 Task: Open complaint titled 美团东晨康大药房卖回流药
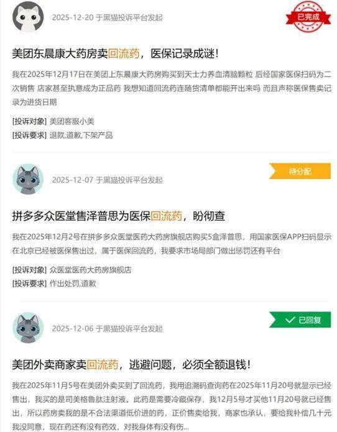[x=115, y=53]
